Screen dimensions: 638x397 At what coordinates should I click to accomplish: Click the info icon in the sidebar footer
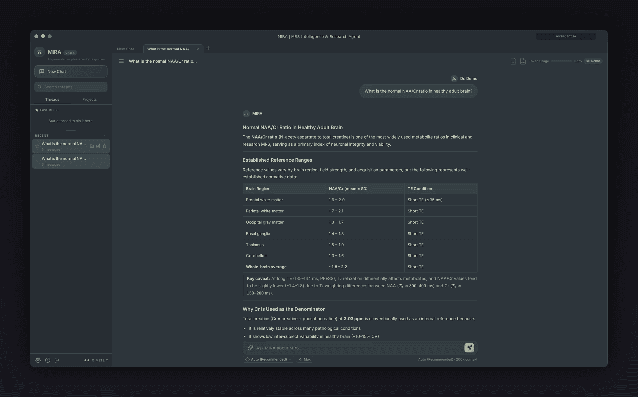[48, 360]
